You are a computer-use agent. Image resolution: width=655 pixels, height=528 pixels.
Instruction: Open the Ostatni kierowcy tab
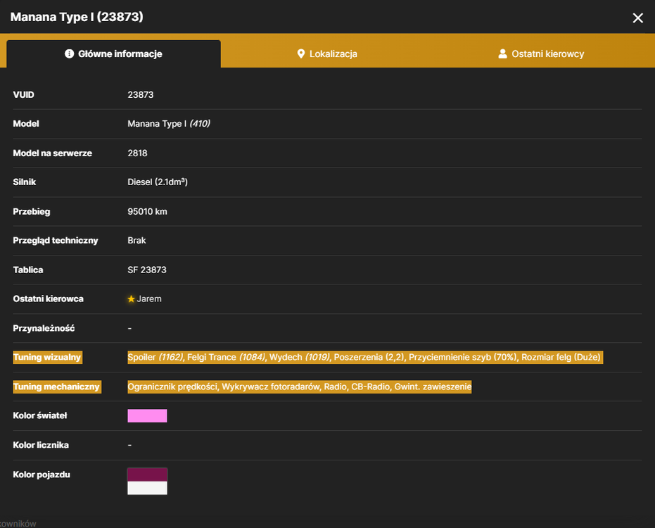[x=541, y=54]
